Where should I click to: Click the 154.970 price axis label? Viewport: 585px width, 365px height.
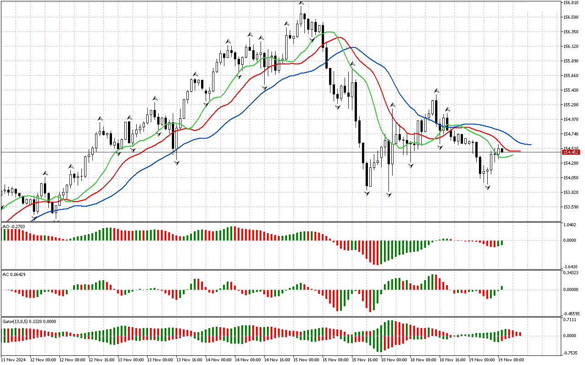572,120
